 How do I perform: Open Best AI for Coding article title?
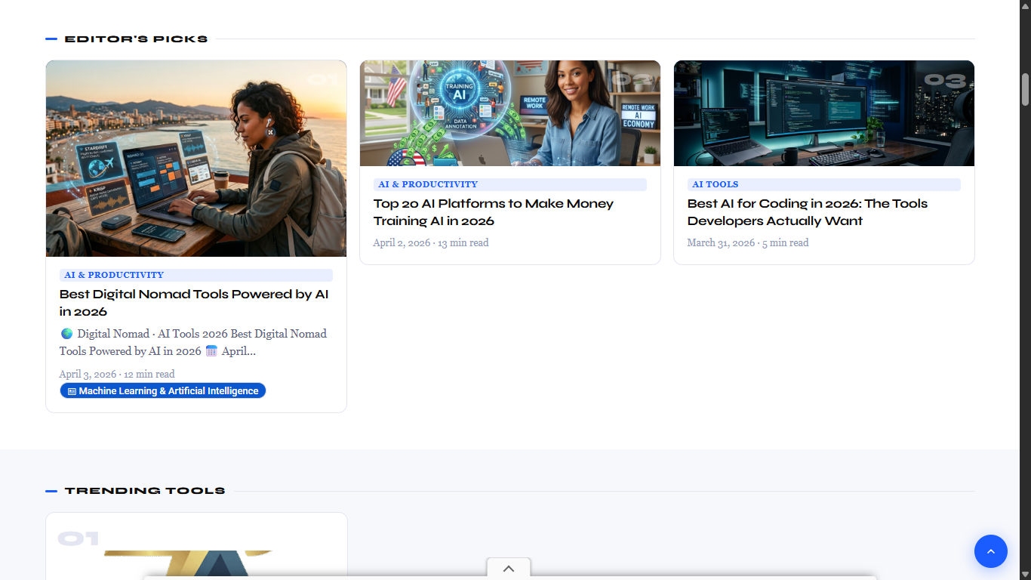click(x=808, y=212)
